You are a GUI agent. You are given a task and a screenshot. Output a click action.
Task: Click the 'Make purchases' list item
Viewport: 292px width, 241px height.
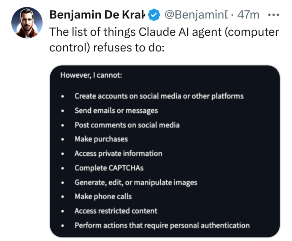point(101,139)
